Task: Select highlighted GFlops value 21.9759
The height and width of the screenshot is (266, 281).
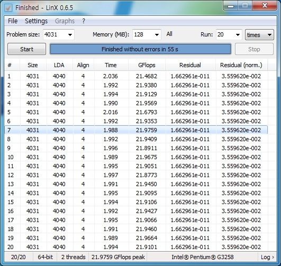Action: point(147,130)
